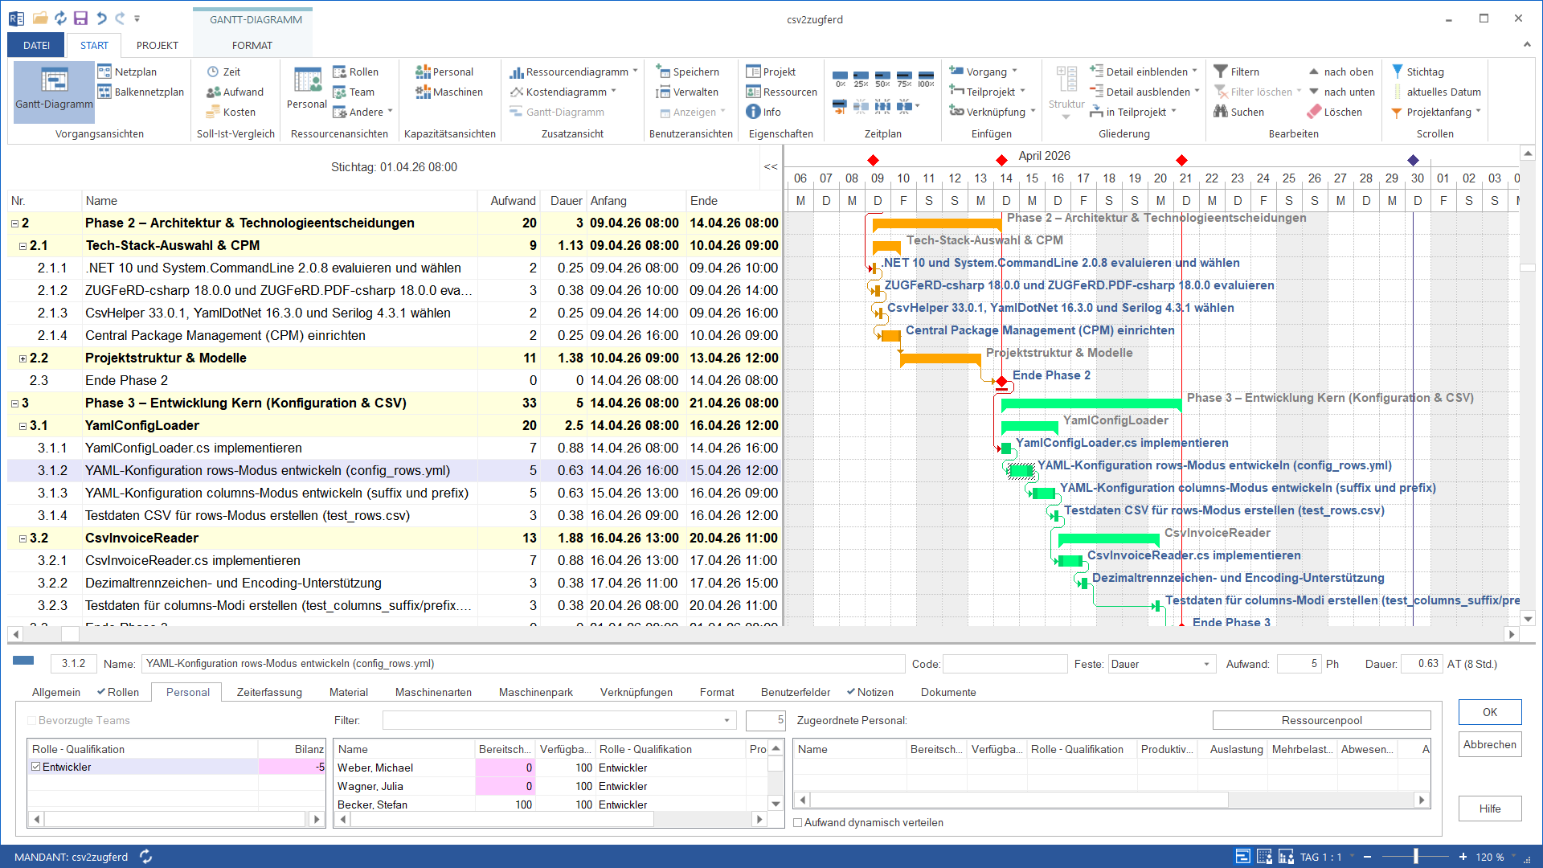Set progress to 100 percent
The image size is (1543, 868).
pos(926,79)
